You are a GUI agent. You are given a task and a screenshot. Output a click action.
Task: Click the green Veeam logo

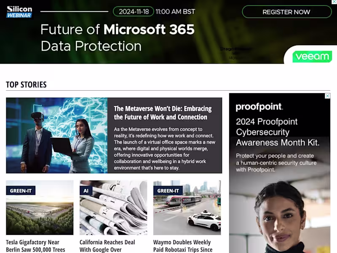[x=312, y=57]
